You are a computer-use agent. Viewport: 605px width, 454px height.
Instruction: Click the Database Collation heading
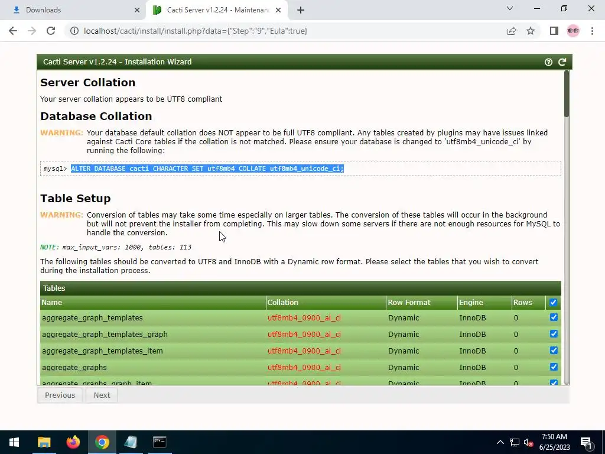[96, 116]
